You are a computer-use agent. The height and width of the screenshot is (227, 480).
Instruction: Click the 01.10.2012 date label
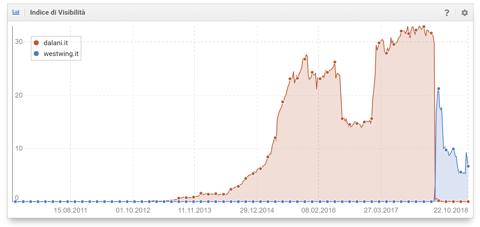point(133,210)
